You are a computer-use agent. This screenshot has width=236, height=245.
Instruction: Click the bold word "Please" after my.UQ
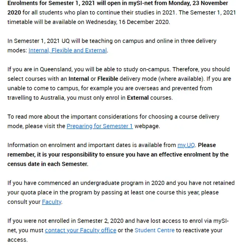coord(207,145)
